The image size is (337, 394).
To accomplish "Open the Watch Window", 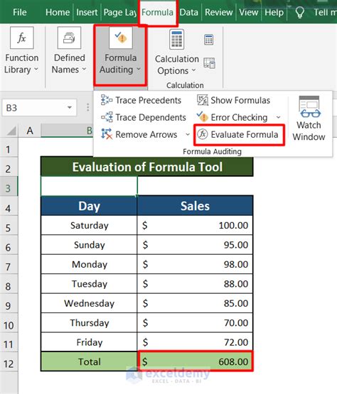I will (x=309, y=119).
